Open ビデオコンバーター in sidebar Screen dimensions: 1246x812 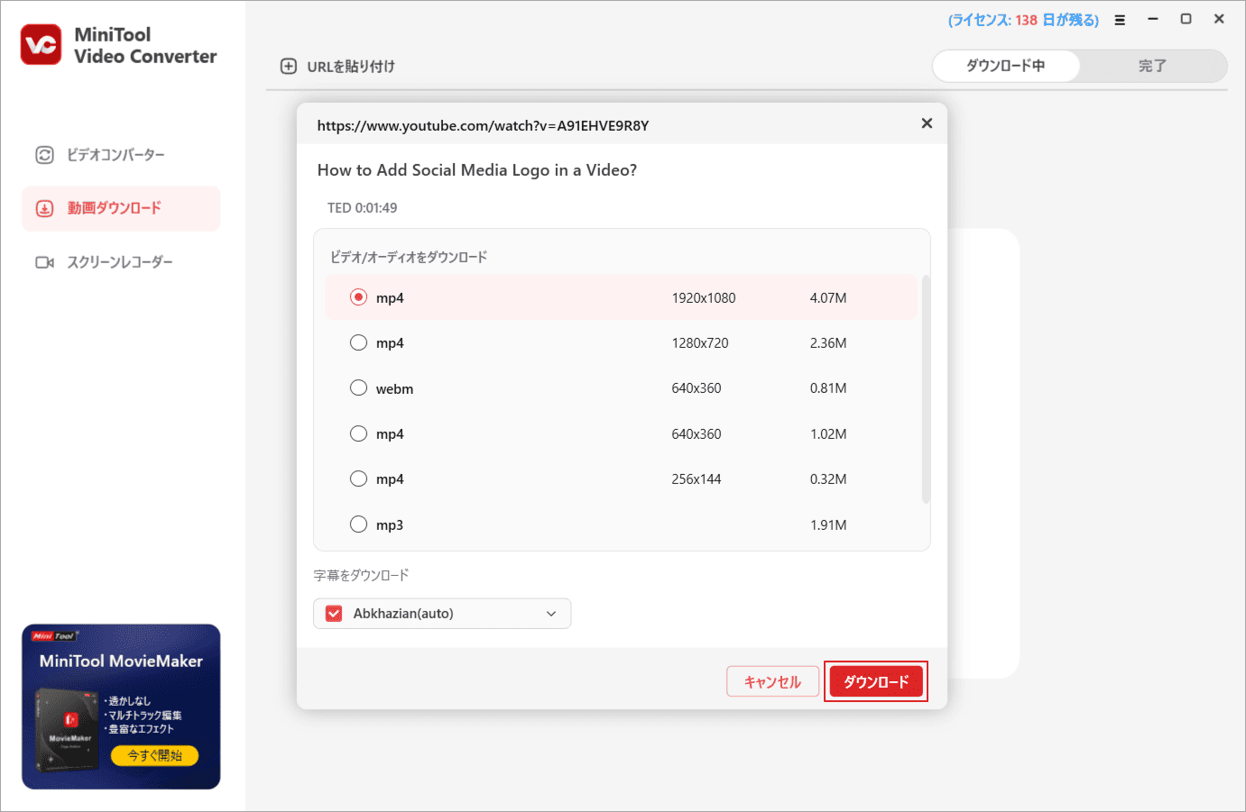click(121, 155)
